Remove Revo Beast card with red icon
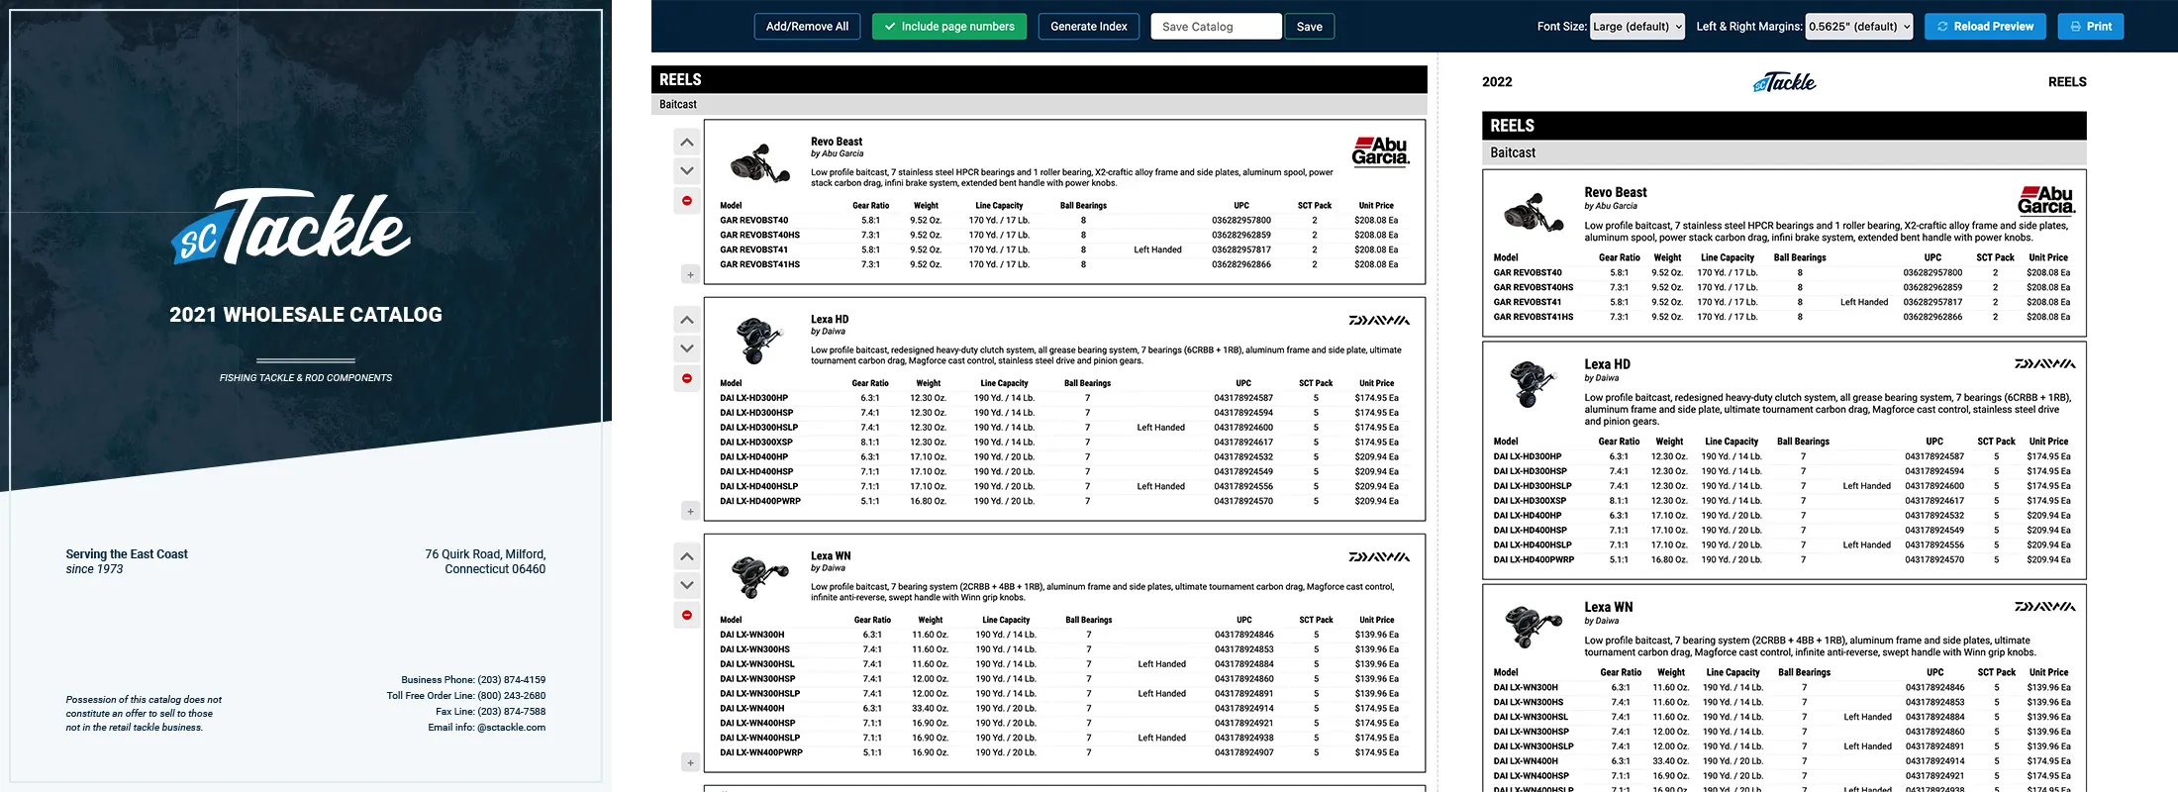 coord(687,201)
